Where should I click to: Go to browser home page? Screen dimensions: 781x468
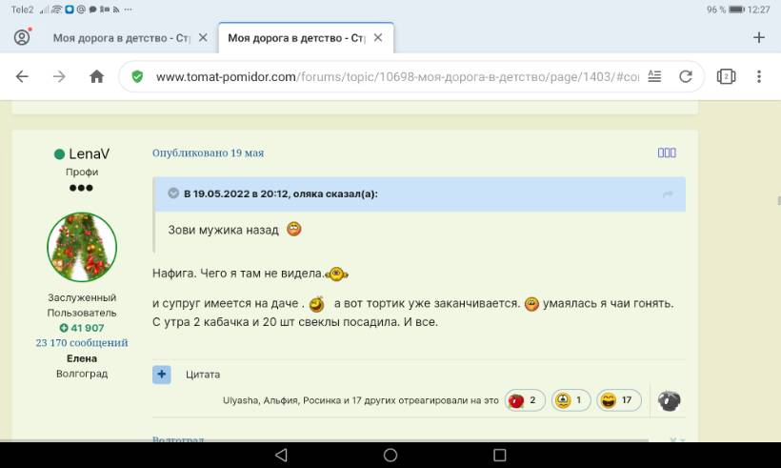pyautogui.click(x=96, y=77)
